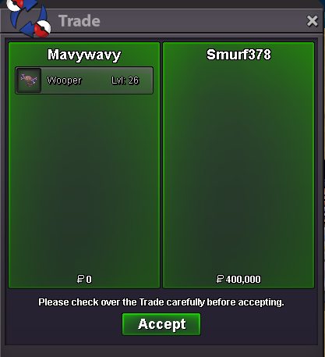This screenshot has width=325, height=357.
Task: Click the Smurf378 player name header
Action: [x=238, y=55]
